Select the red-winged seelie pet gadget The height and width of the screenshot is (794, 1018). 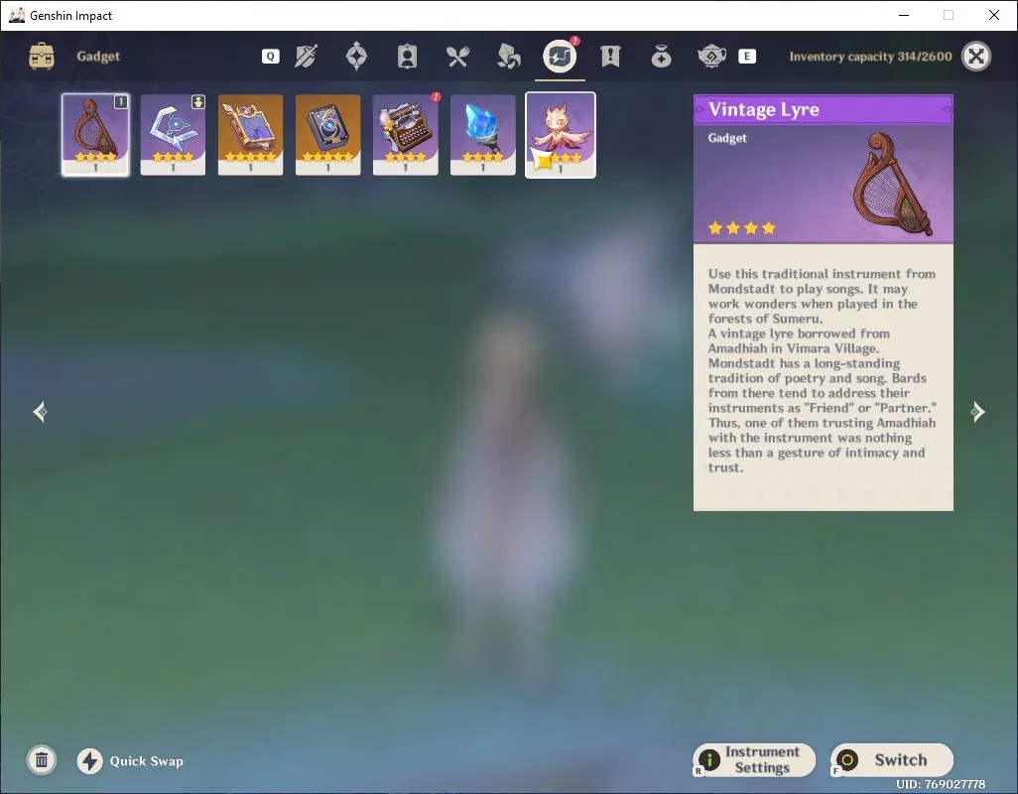(x=561, y=135)
